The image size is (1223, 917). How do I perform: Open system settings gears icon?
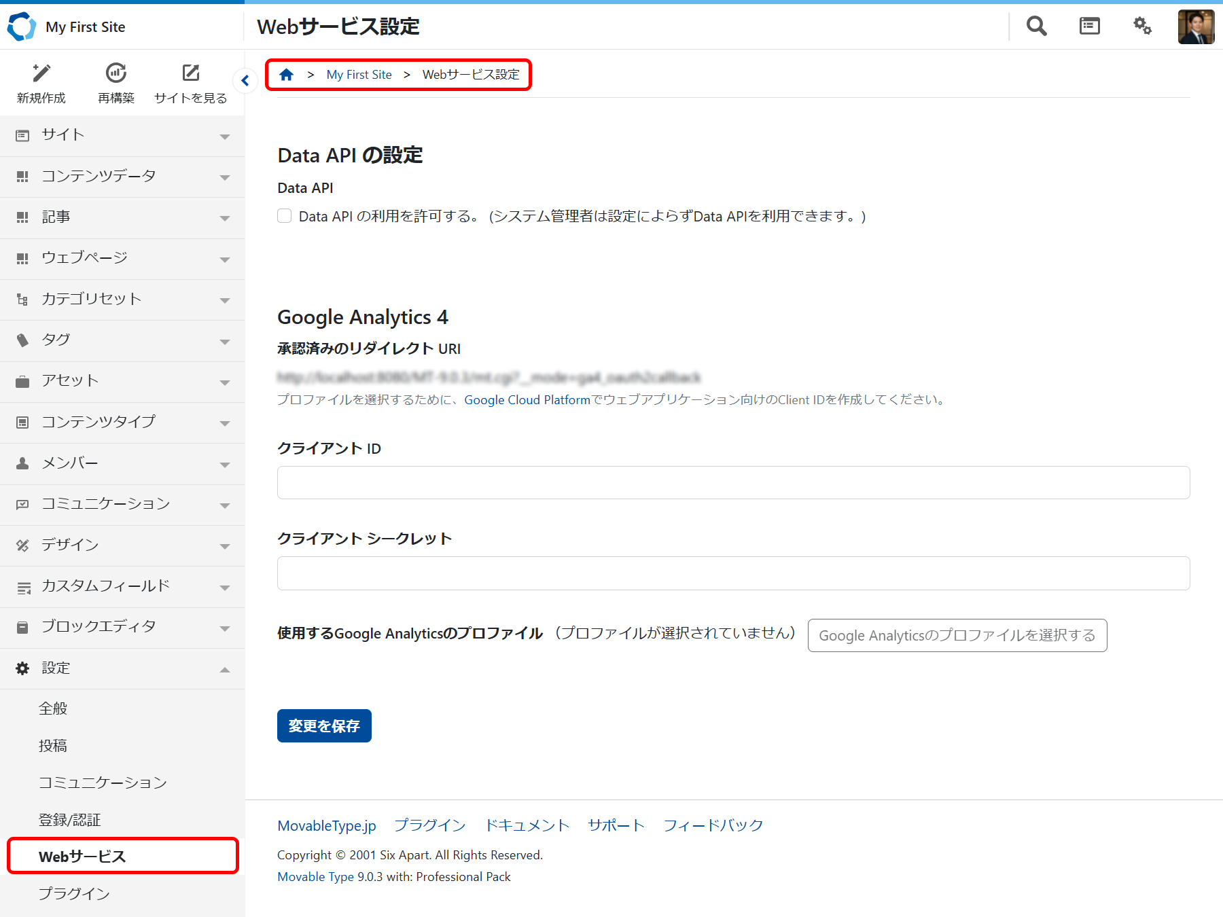(x=1142, y=26)
